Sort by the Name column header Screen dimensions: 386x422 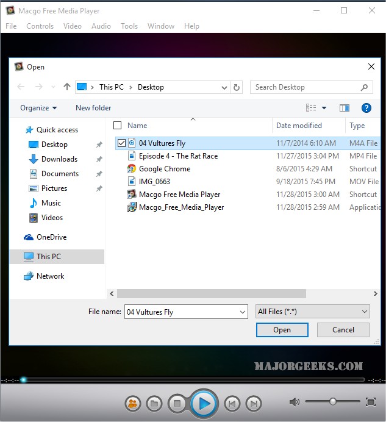(137, 126)
